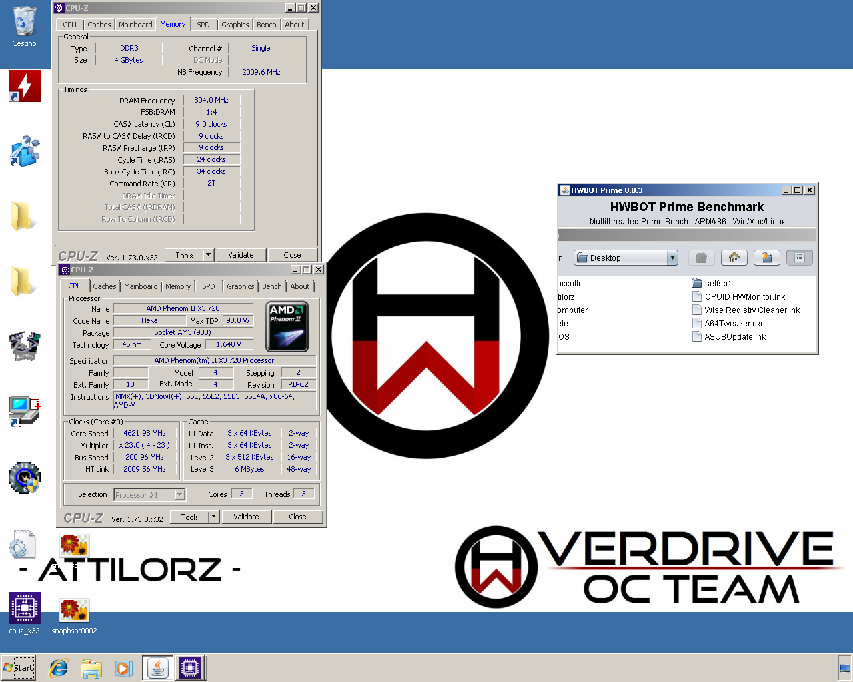Expand Tools dropdown arrow in lower CPU-Z window
This screenshot has width=853, height=682.
click(x=213, y=517)
